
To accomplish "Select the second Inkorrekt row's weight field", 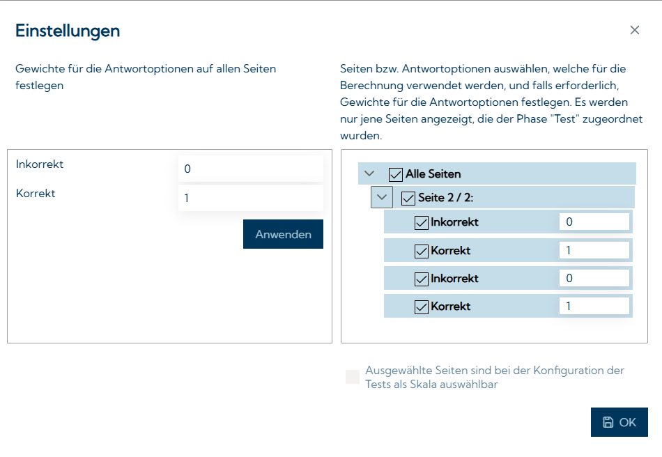I will tap(594, 278).
